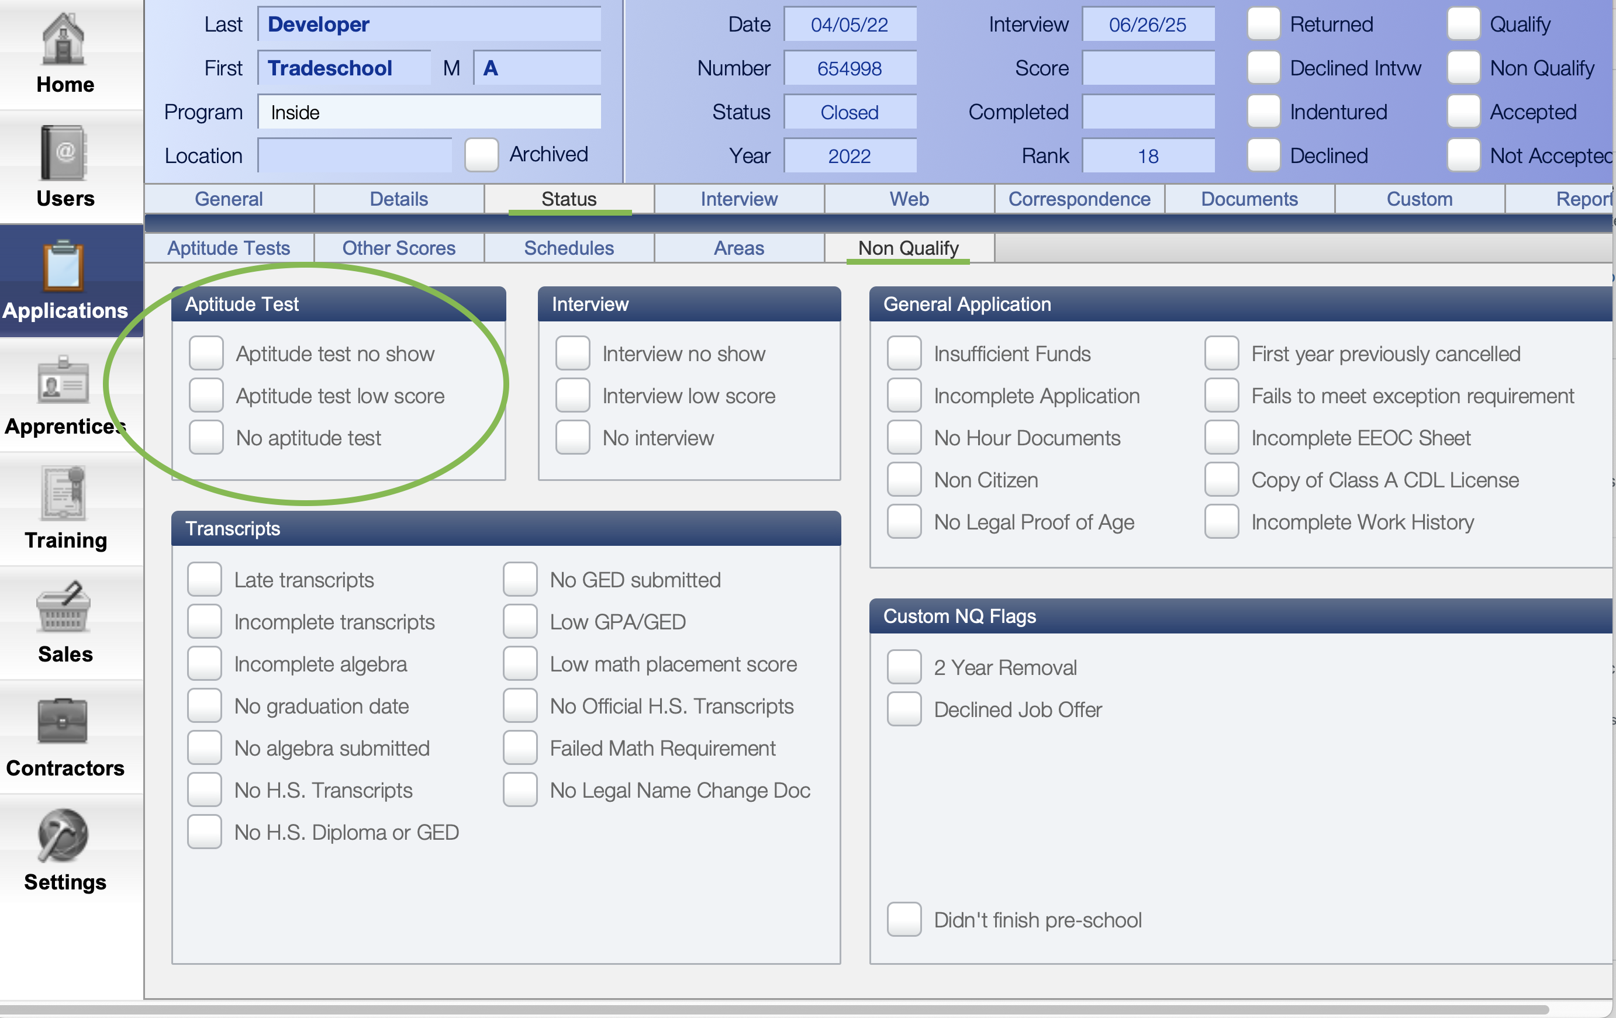Open the Users address book icon
The height and width of the screenshot is (1018, 1616).
(x=64, y=153)
